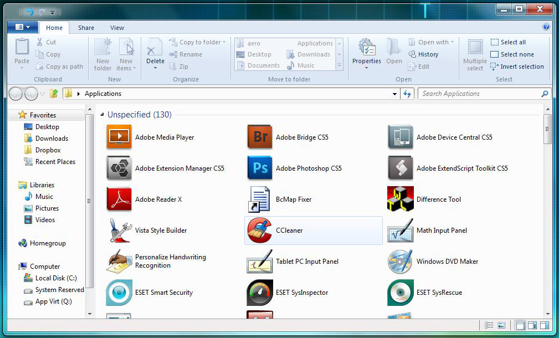Screen dimensions: 559x338
Task: Select the Windows DVD Maker icon
Action: click(401, 262)
